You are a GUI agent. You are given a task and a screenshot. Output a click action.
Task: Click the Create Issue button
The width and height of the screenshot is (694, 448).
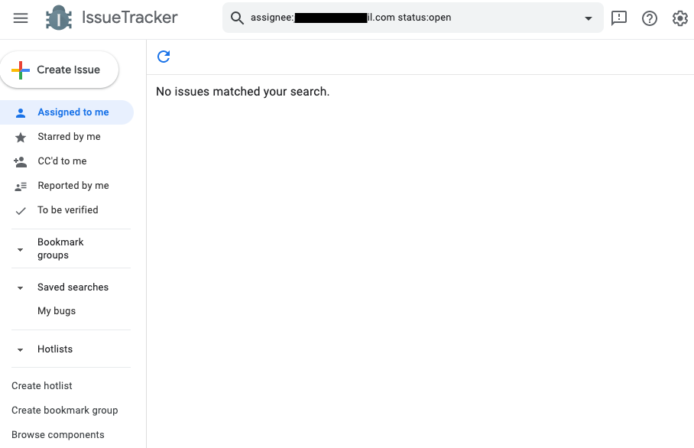pyautogui.click(x=59, y=70)
